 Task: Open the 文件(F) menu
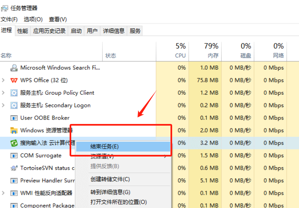click(x=9, y=19)
